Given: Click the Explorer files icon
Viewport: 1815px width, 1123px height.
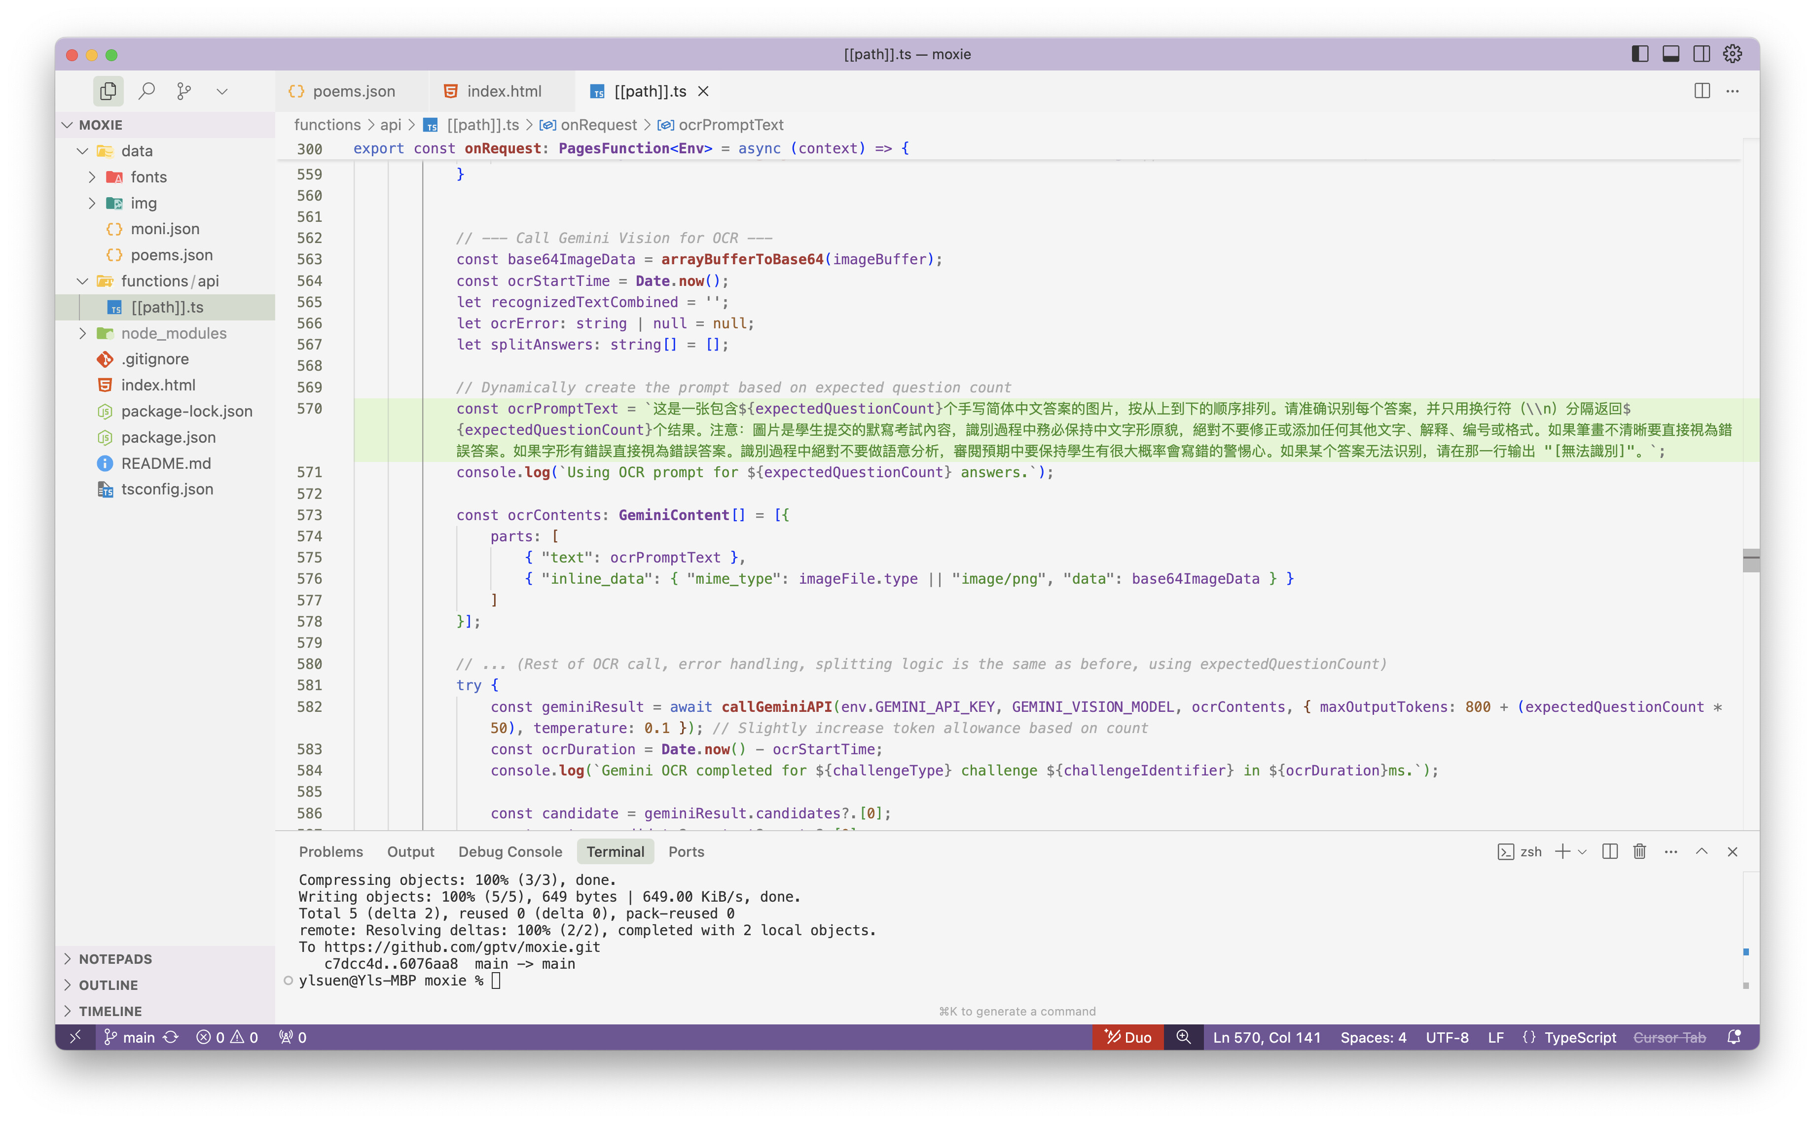Looking at the screenshot, I should click(108, 91).
